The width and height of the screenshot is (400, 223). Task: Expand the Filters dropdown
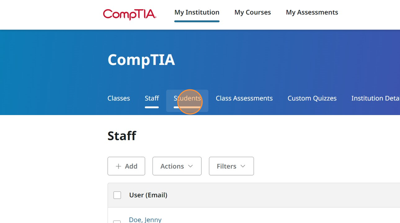(231, 166)
